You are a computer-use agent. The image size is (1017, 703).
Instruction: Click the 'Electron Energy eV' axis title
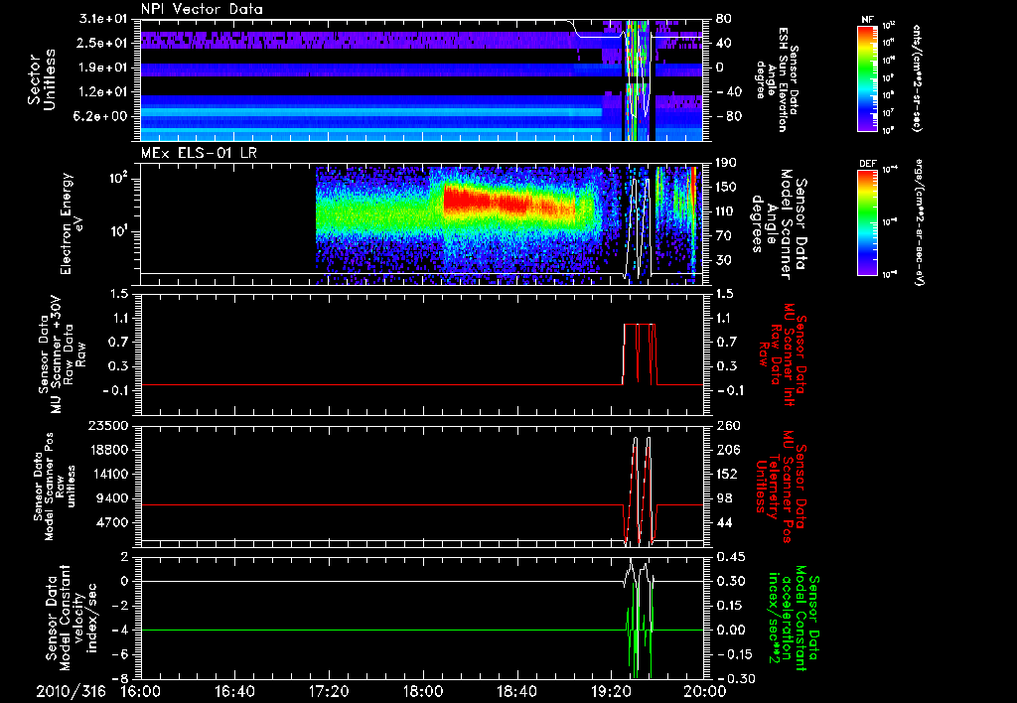[x=72, y=223]
